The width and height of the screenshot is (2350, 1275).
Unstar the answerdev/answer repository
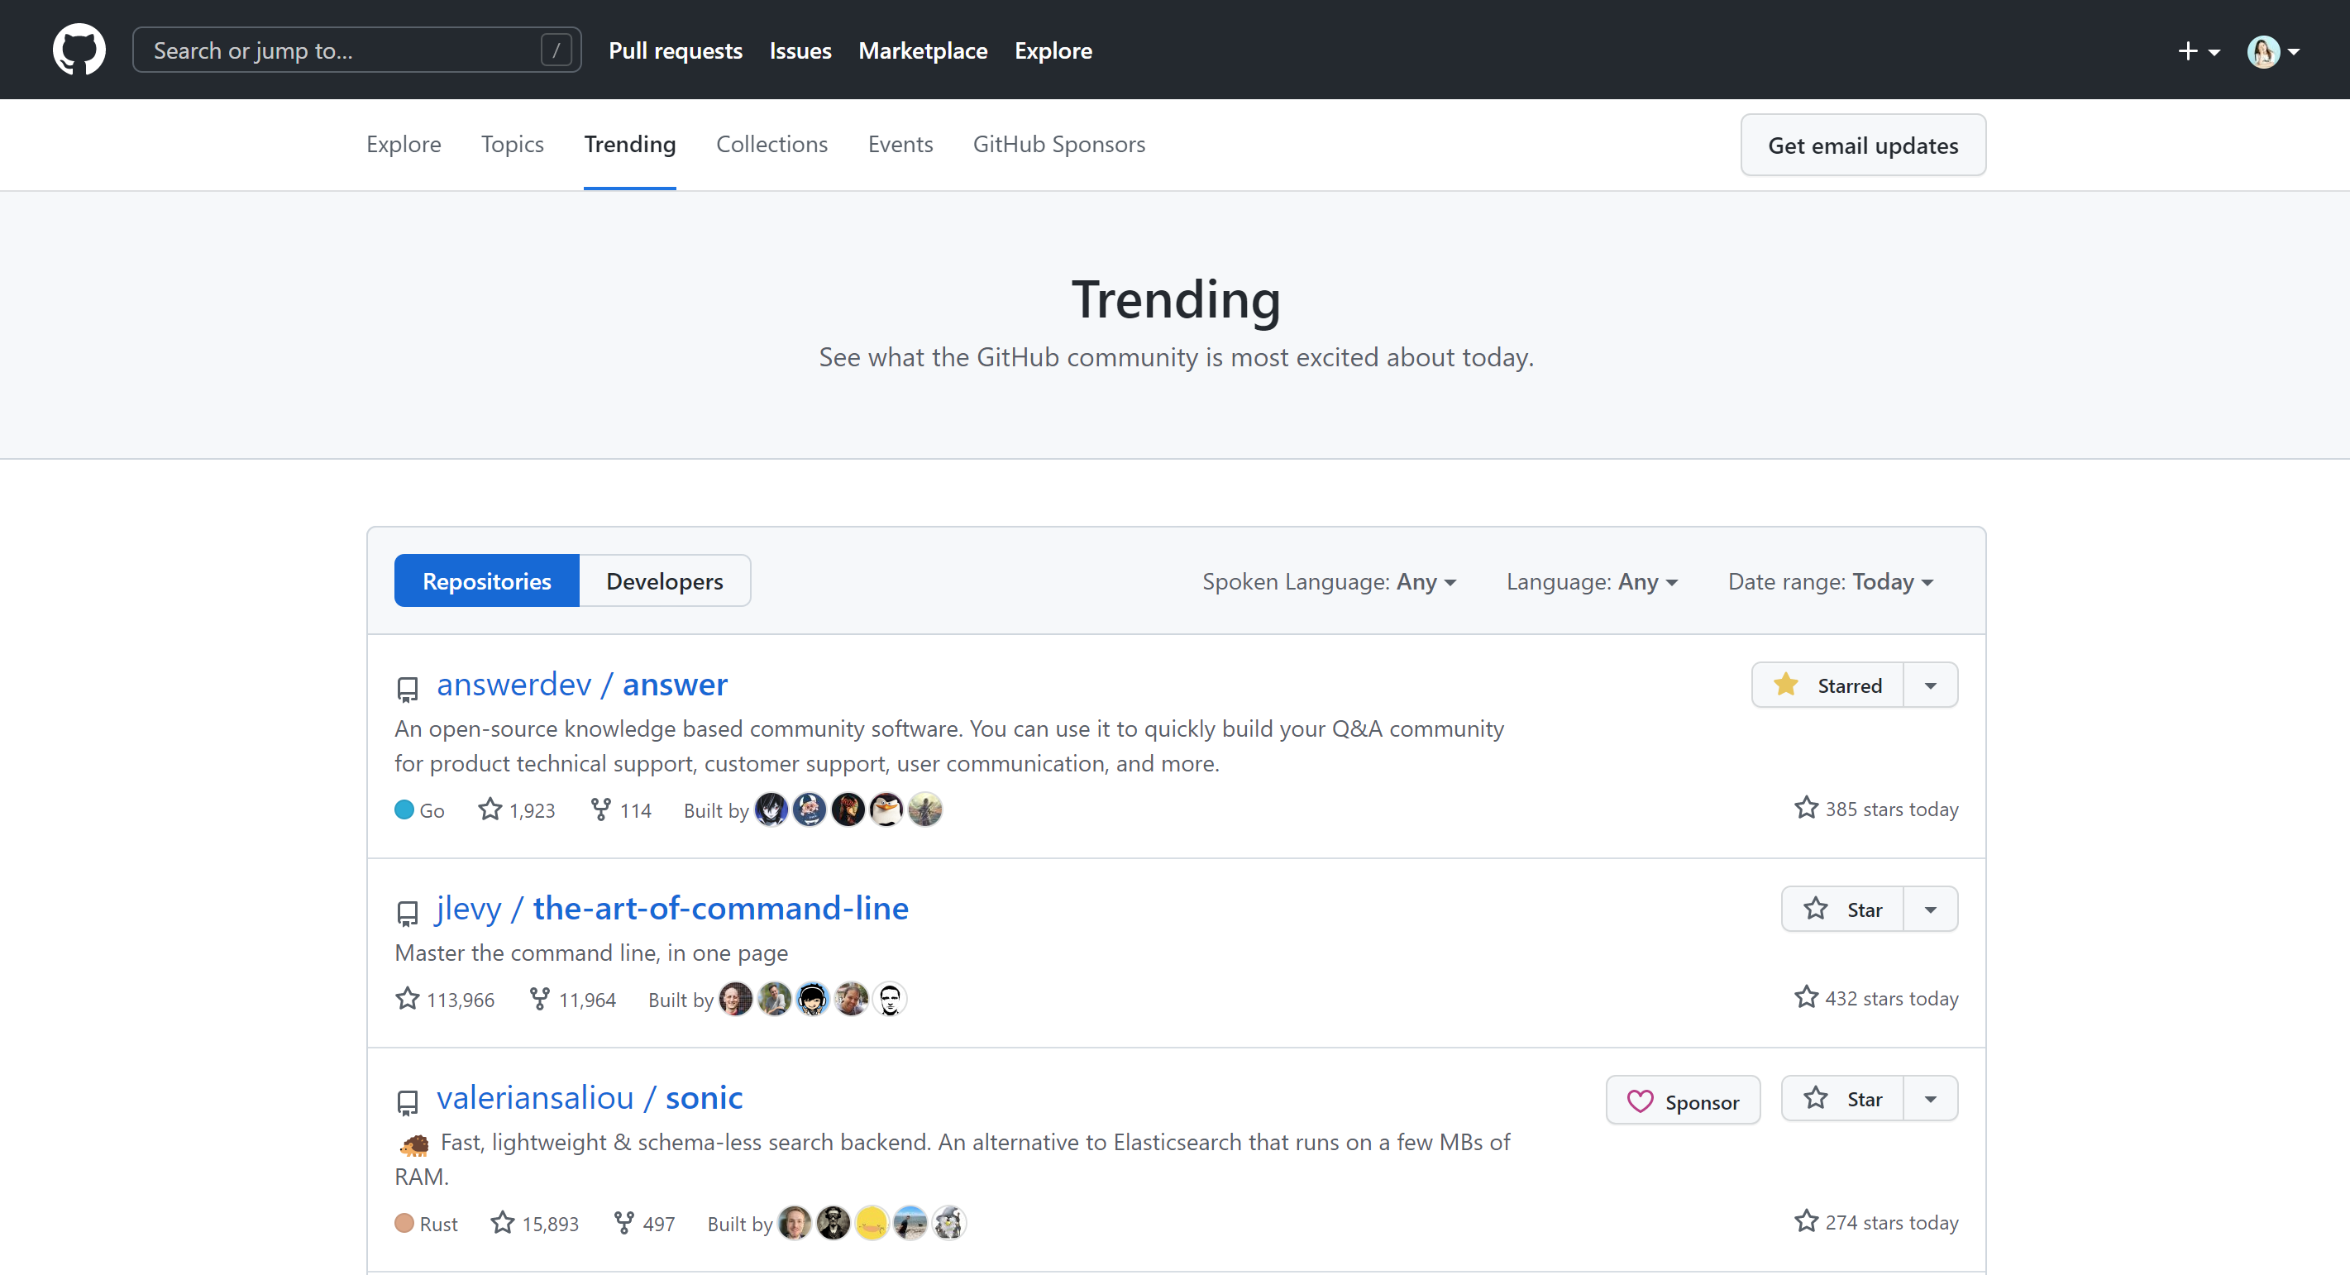point(1827,685)
